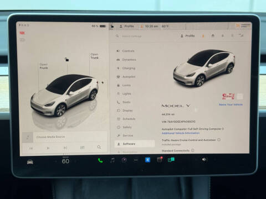The width and height of the screenshot is (266, 199).
Task: Tap Open Frunk on the car
Action: click(x=44, y=66)
